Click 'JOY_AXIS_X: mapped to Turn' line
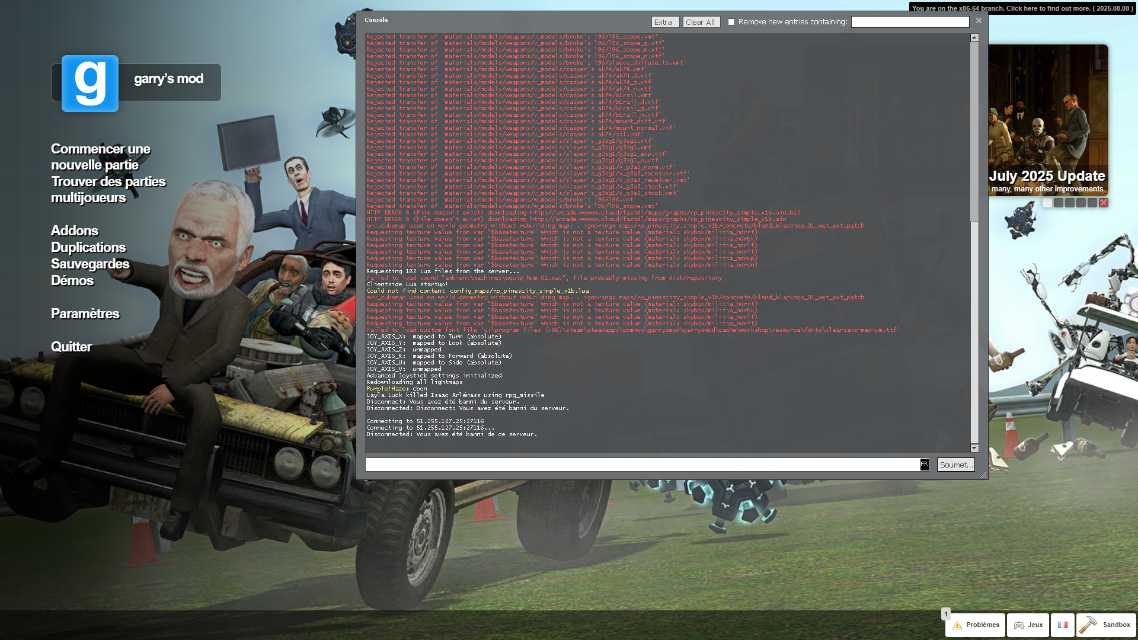 [x=434, y=337]
